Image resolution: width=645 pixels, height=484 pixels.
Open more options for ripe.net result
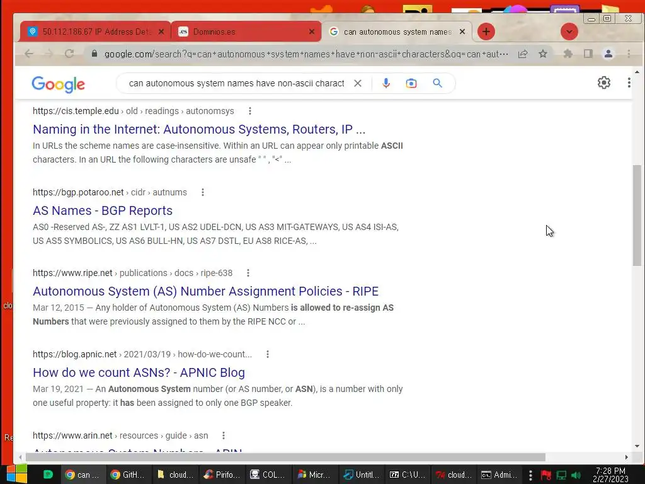point(248,273)
